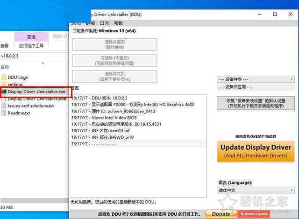Close the DDU window
This screenshot has height=219, width=299.
[290, 14]
